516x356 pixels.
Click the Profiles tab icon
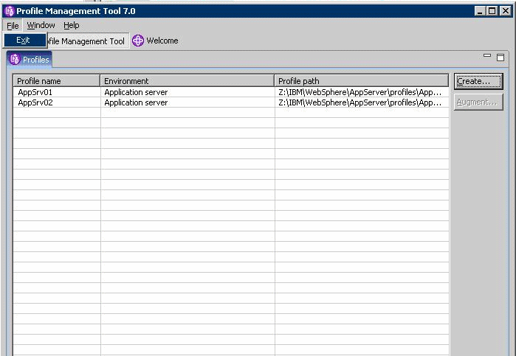pyautogui.click(x=15, y=60)
